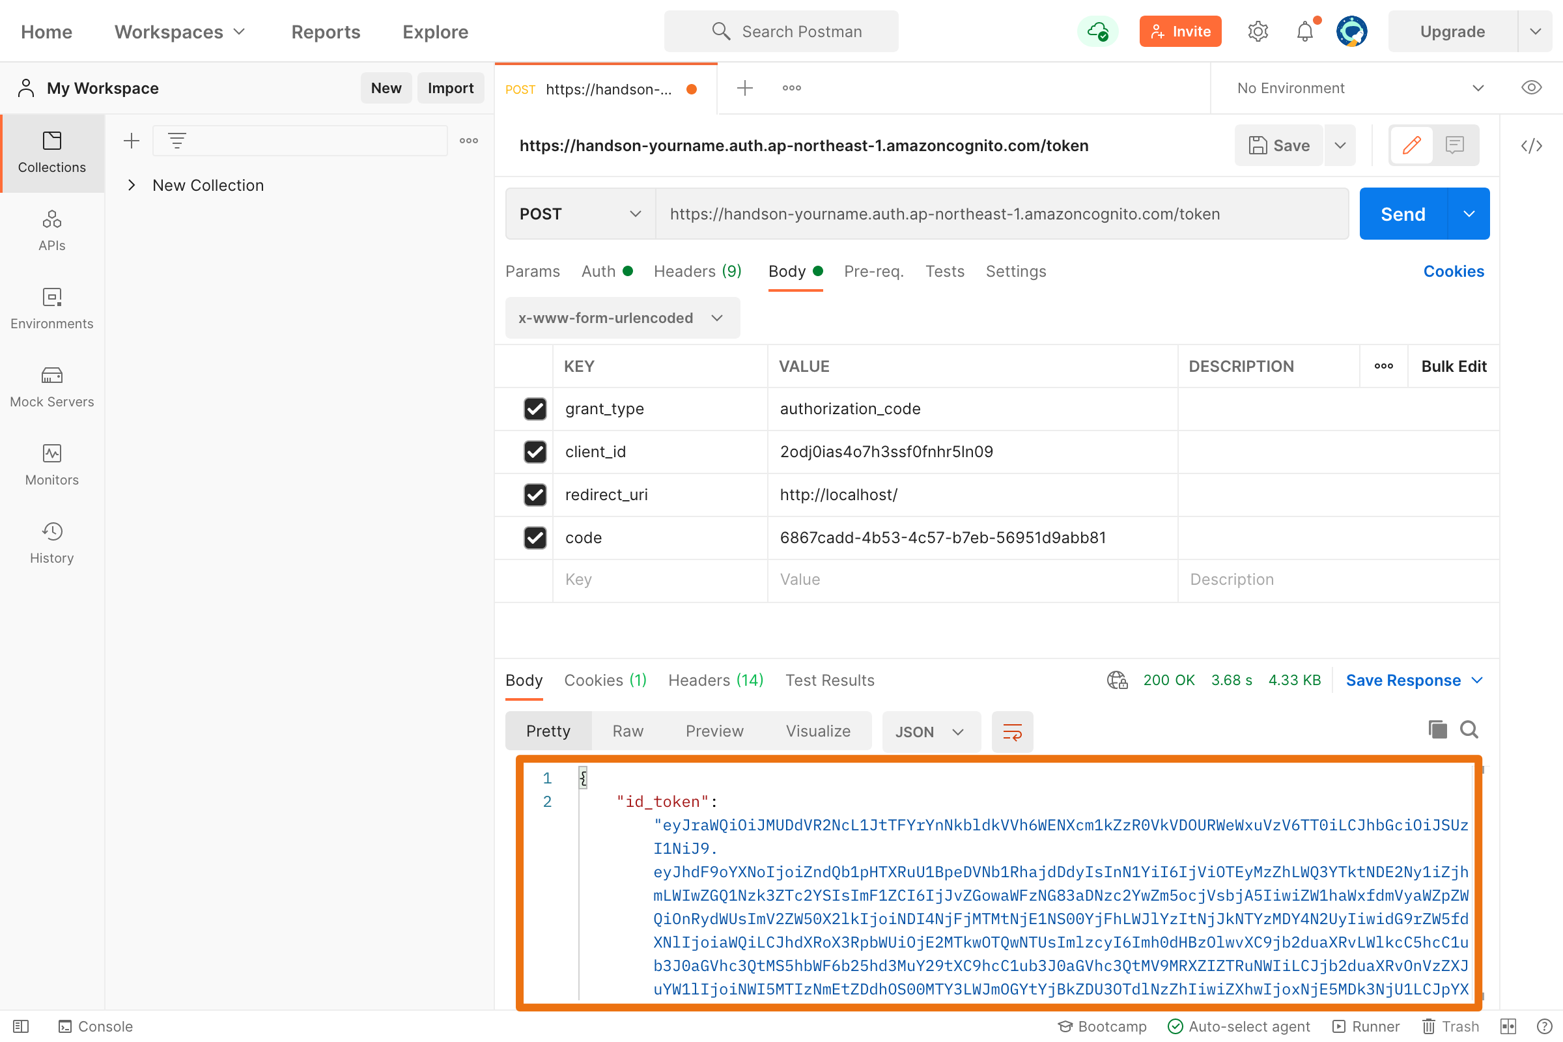Switch to the Auth tab
Screen dimensions: 1563x1042
[607, 271]
